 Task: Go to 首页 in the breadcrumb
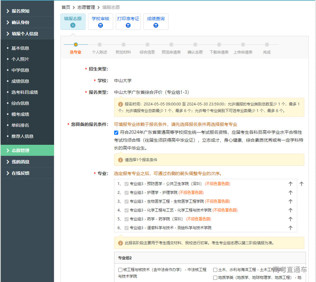pyautogui.click(x=66, y=7)
